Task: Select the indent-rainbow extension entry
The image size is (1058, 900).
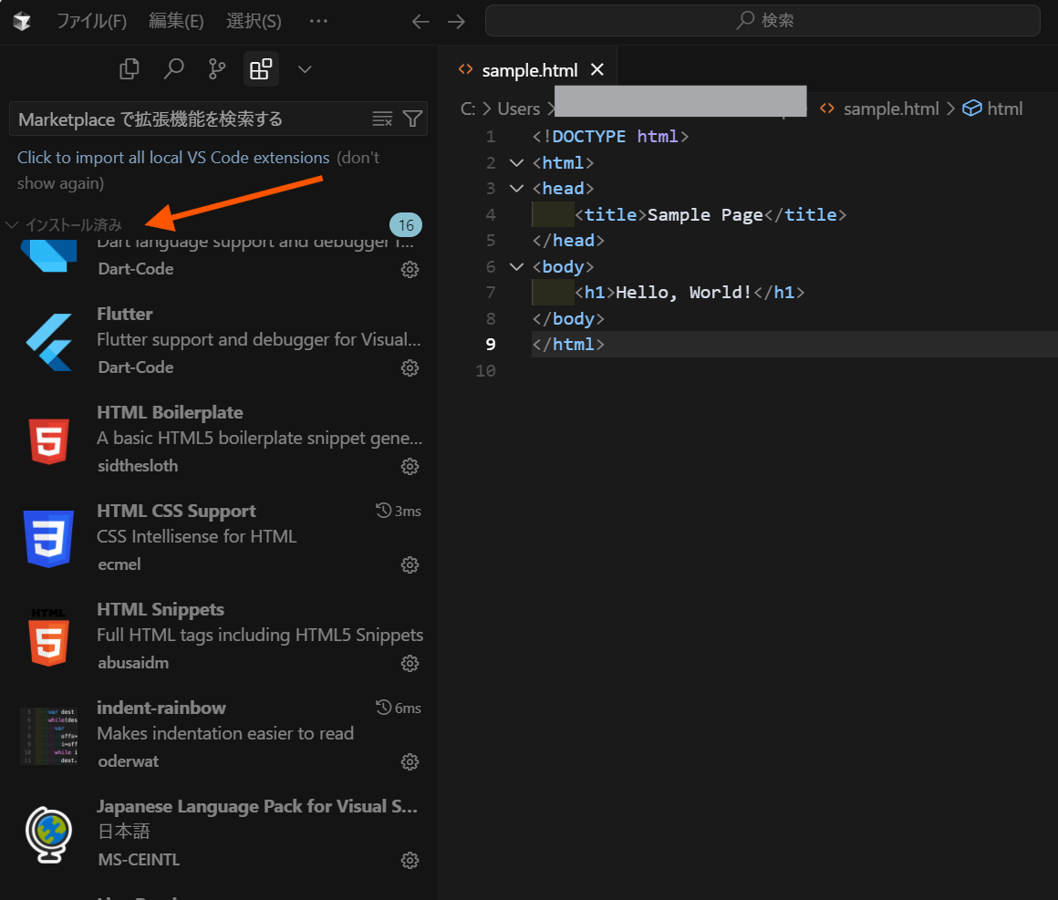Action: pos(219,735)
